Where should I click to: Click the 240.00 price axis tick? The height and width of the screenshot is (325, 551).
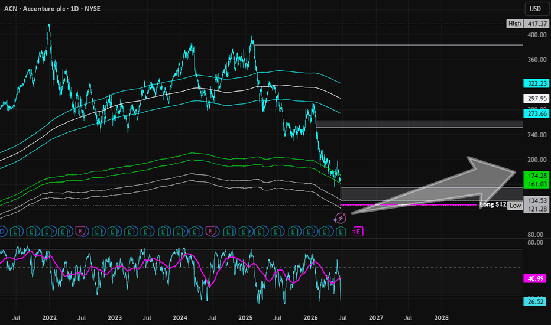point(537,135)
